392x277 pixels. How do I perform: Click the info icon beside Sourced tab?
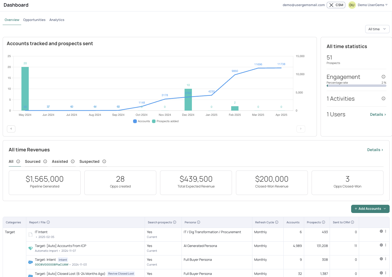coord(45,161)
